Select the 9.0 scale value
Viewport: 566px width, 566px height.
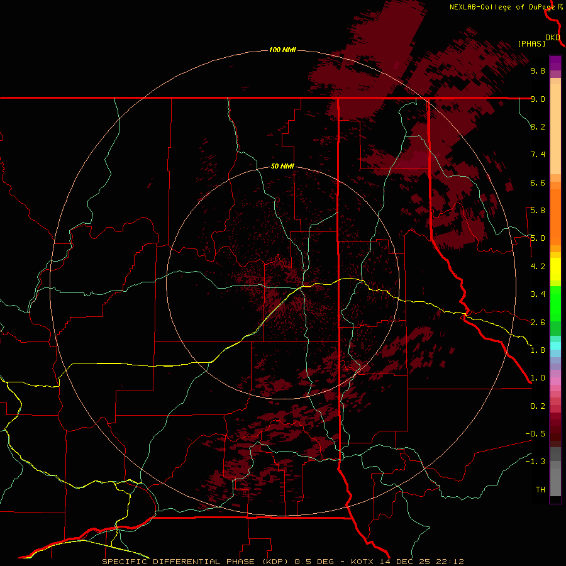[538, 99]
